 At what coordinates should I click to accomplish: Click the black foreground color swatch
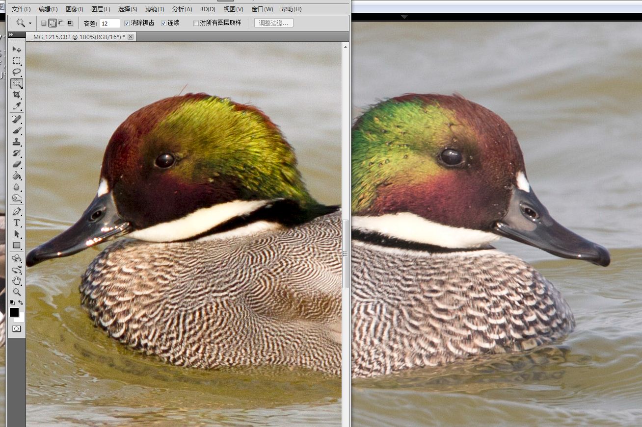14,312
